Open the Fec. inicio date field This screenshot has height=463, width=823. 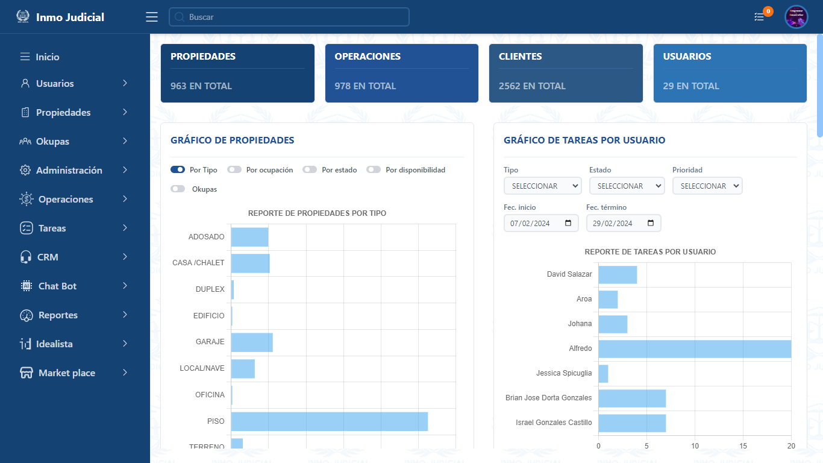pyautogui.click(x=541, y=223)
